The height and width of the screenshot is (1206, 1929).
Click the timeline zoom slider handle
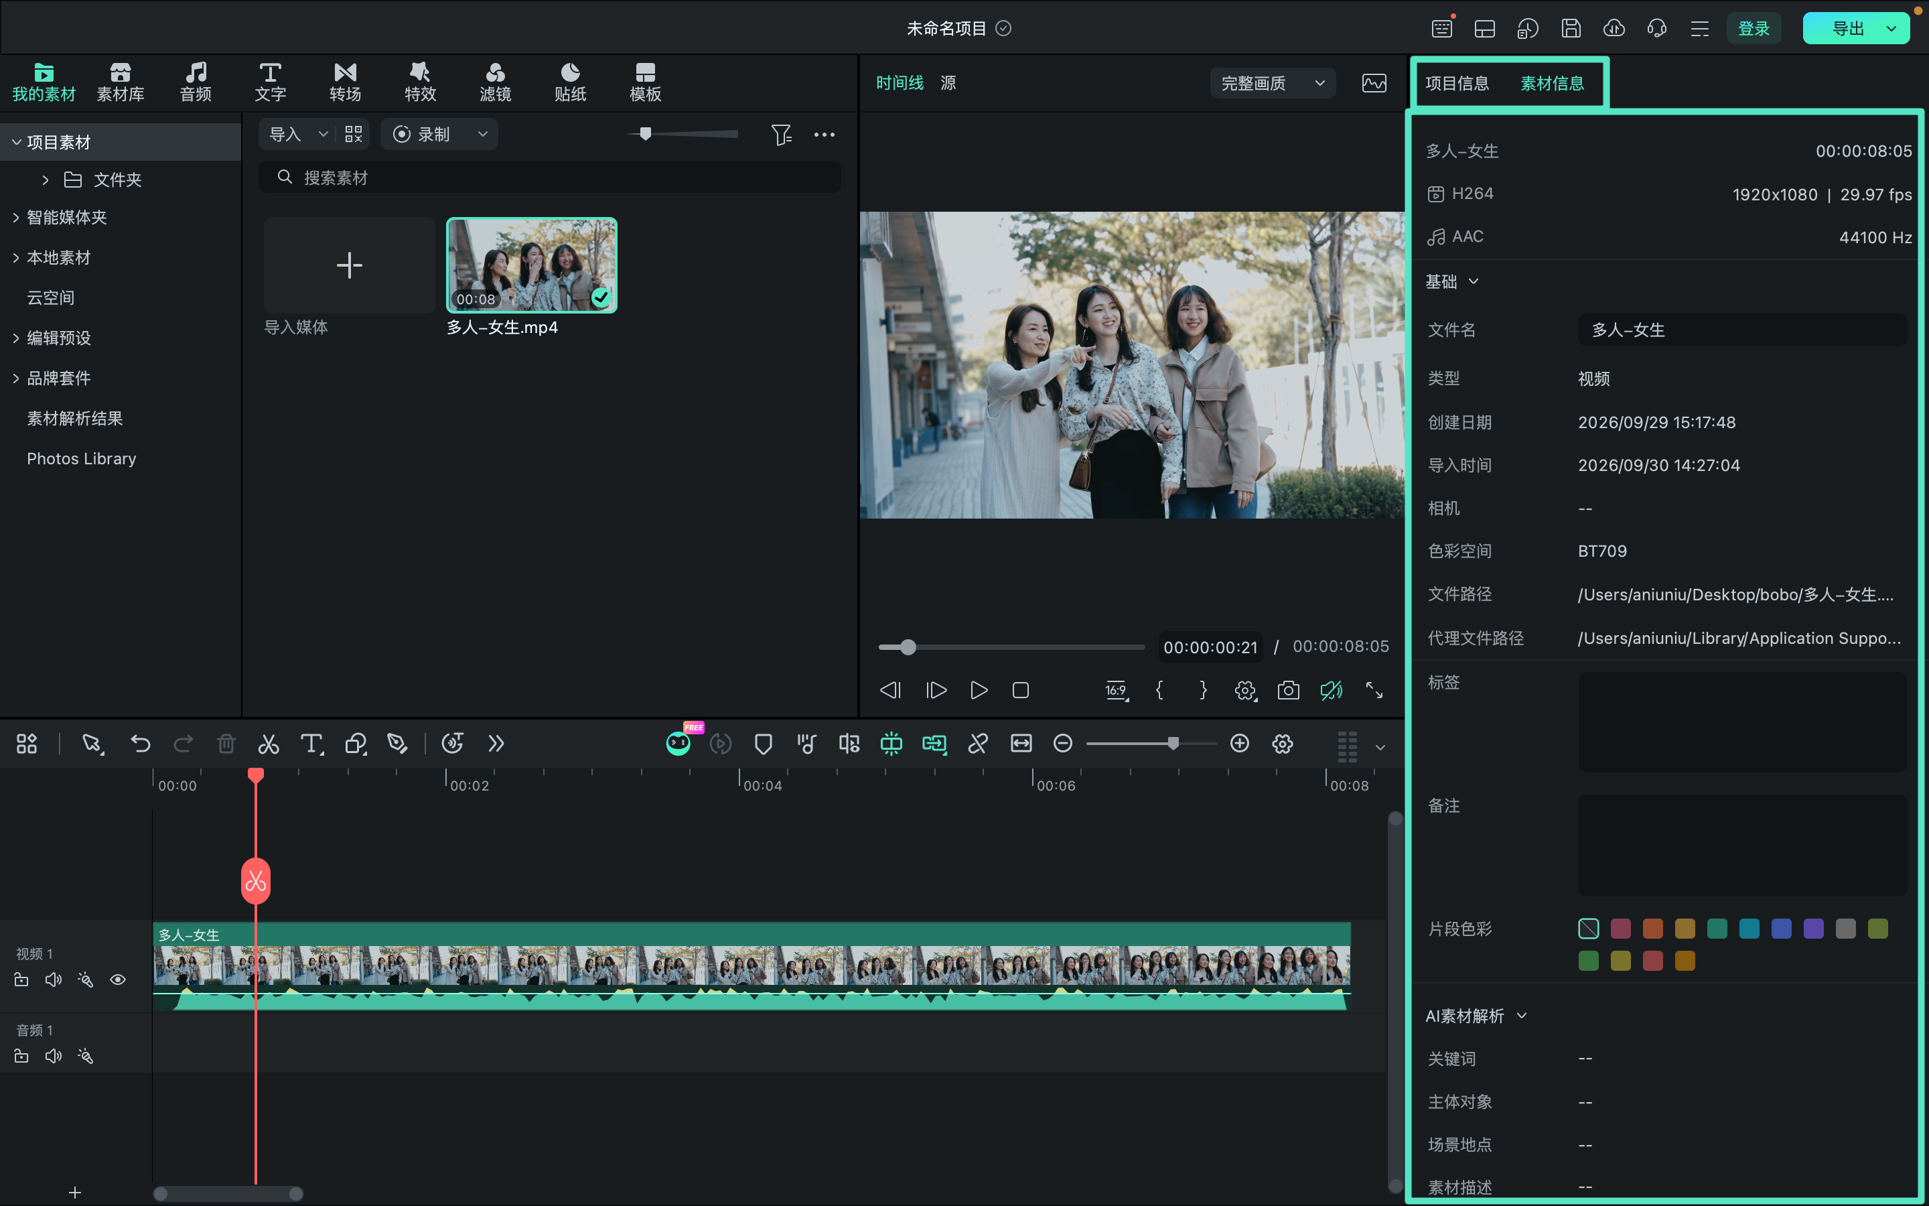(1173, 744)
